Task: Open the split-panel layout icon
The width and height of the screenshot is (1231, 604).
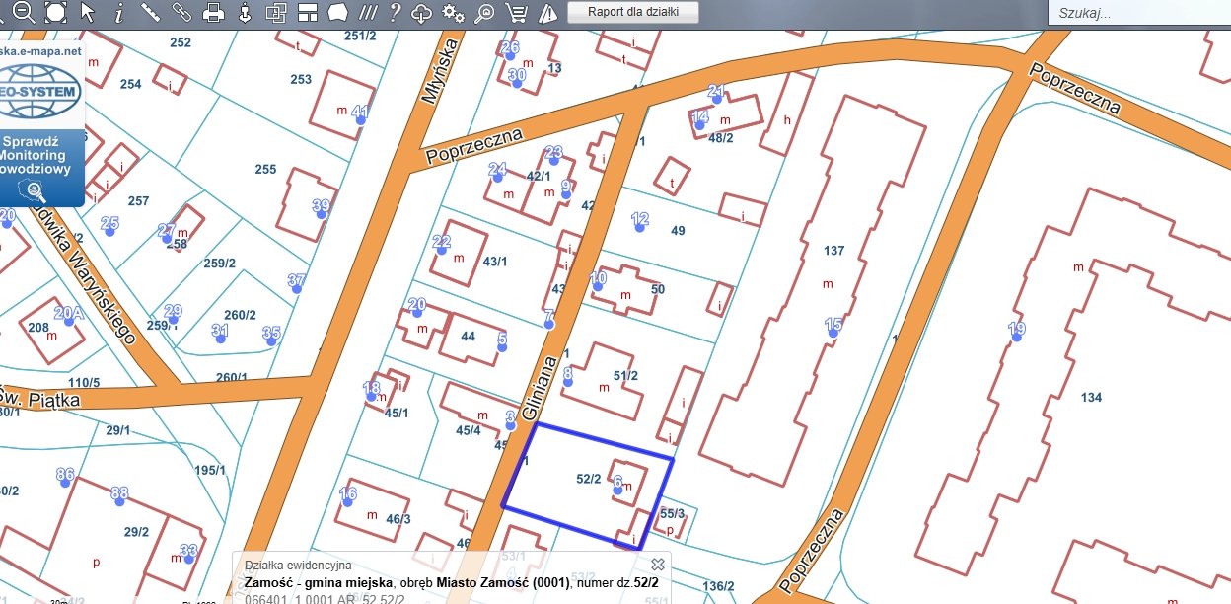Action: click(307, 13)
